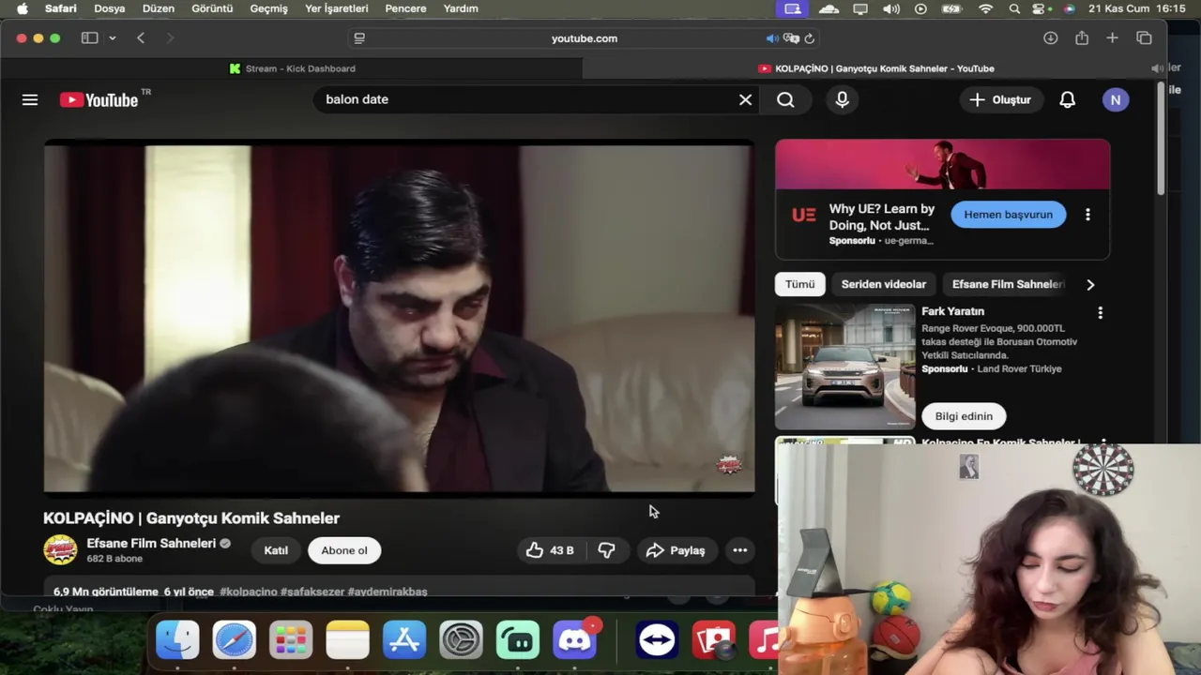Open the Yardım menu

(461, 8)
